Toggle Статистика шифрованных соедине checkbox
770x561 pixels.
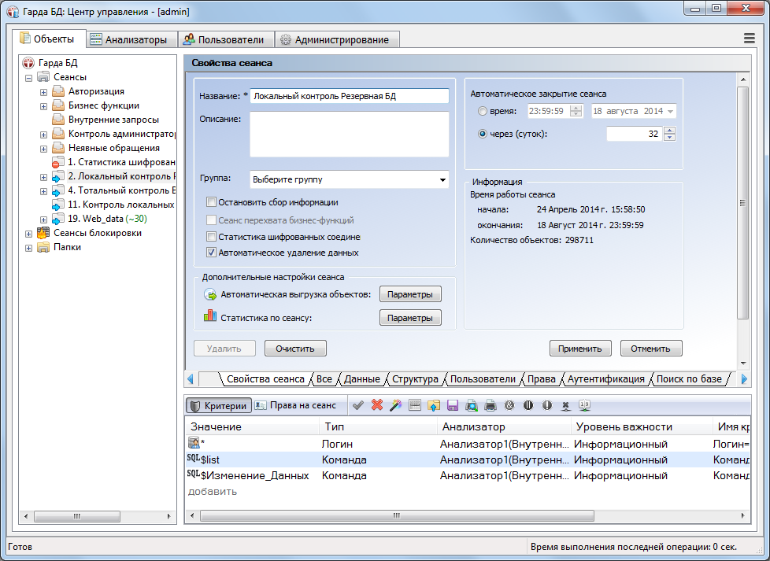[211, 237]
